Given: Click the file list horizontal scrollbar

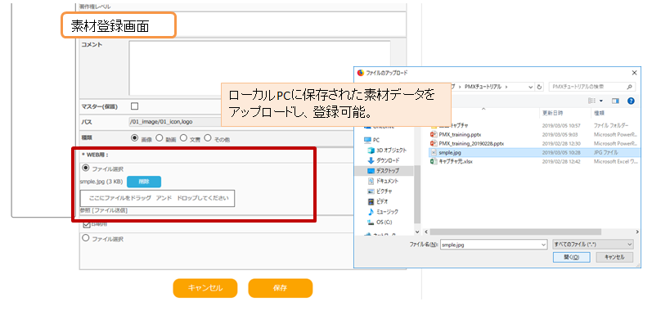Looking at the screenshot, I should [516, 232].
